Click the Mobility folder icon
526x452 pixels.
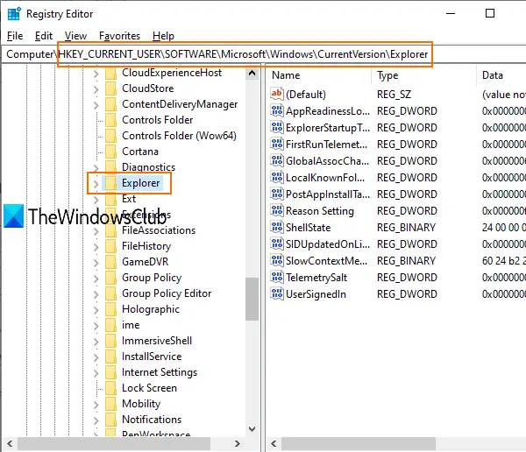[x=111, y=404]
